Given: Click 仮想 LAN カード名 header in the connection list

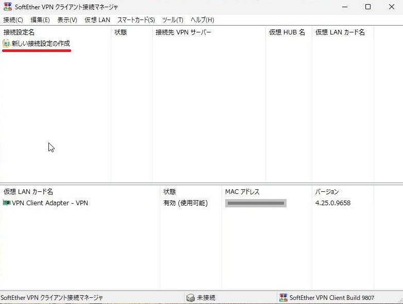Looking at the screenshot, I should 343,32.
